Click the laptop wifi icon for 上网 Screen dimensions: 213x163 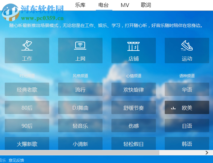(80, 45)
